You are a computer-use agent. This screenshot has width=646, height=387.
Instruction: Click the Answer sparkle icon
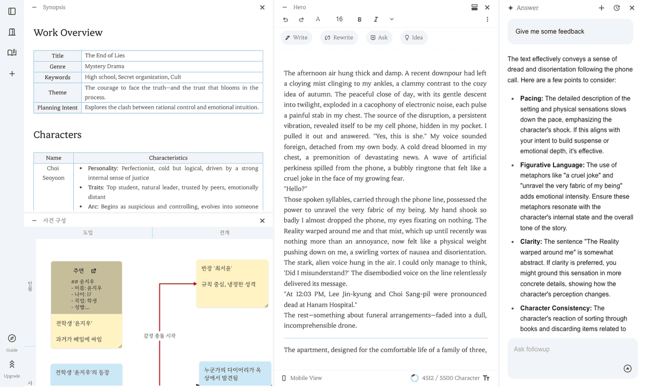510,8
